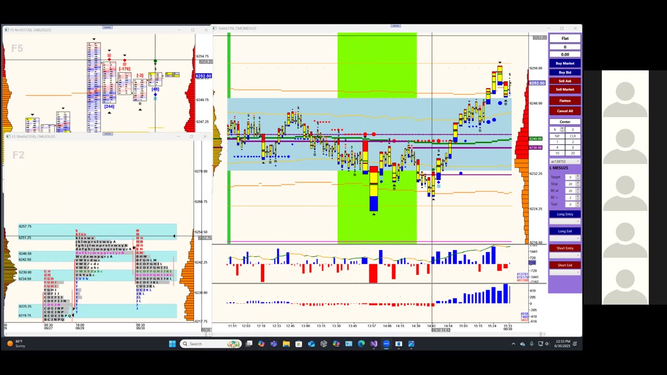The image size is (667, 375).
Task: Click the 6257.75 level label in the F2 chart
Action: 25,227
